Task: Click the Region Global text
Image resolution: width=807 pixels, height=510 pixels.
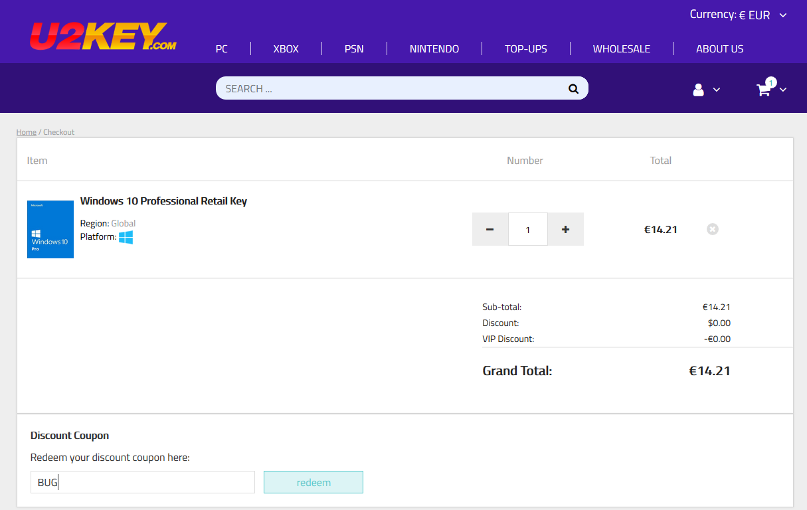Action: coord(108,223)
